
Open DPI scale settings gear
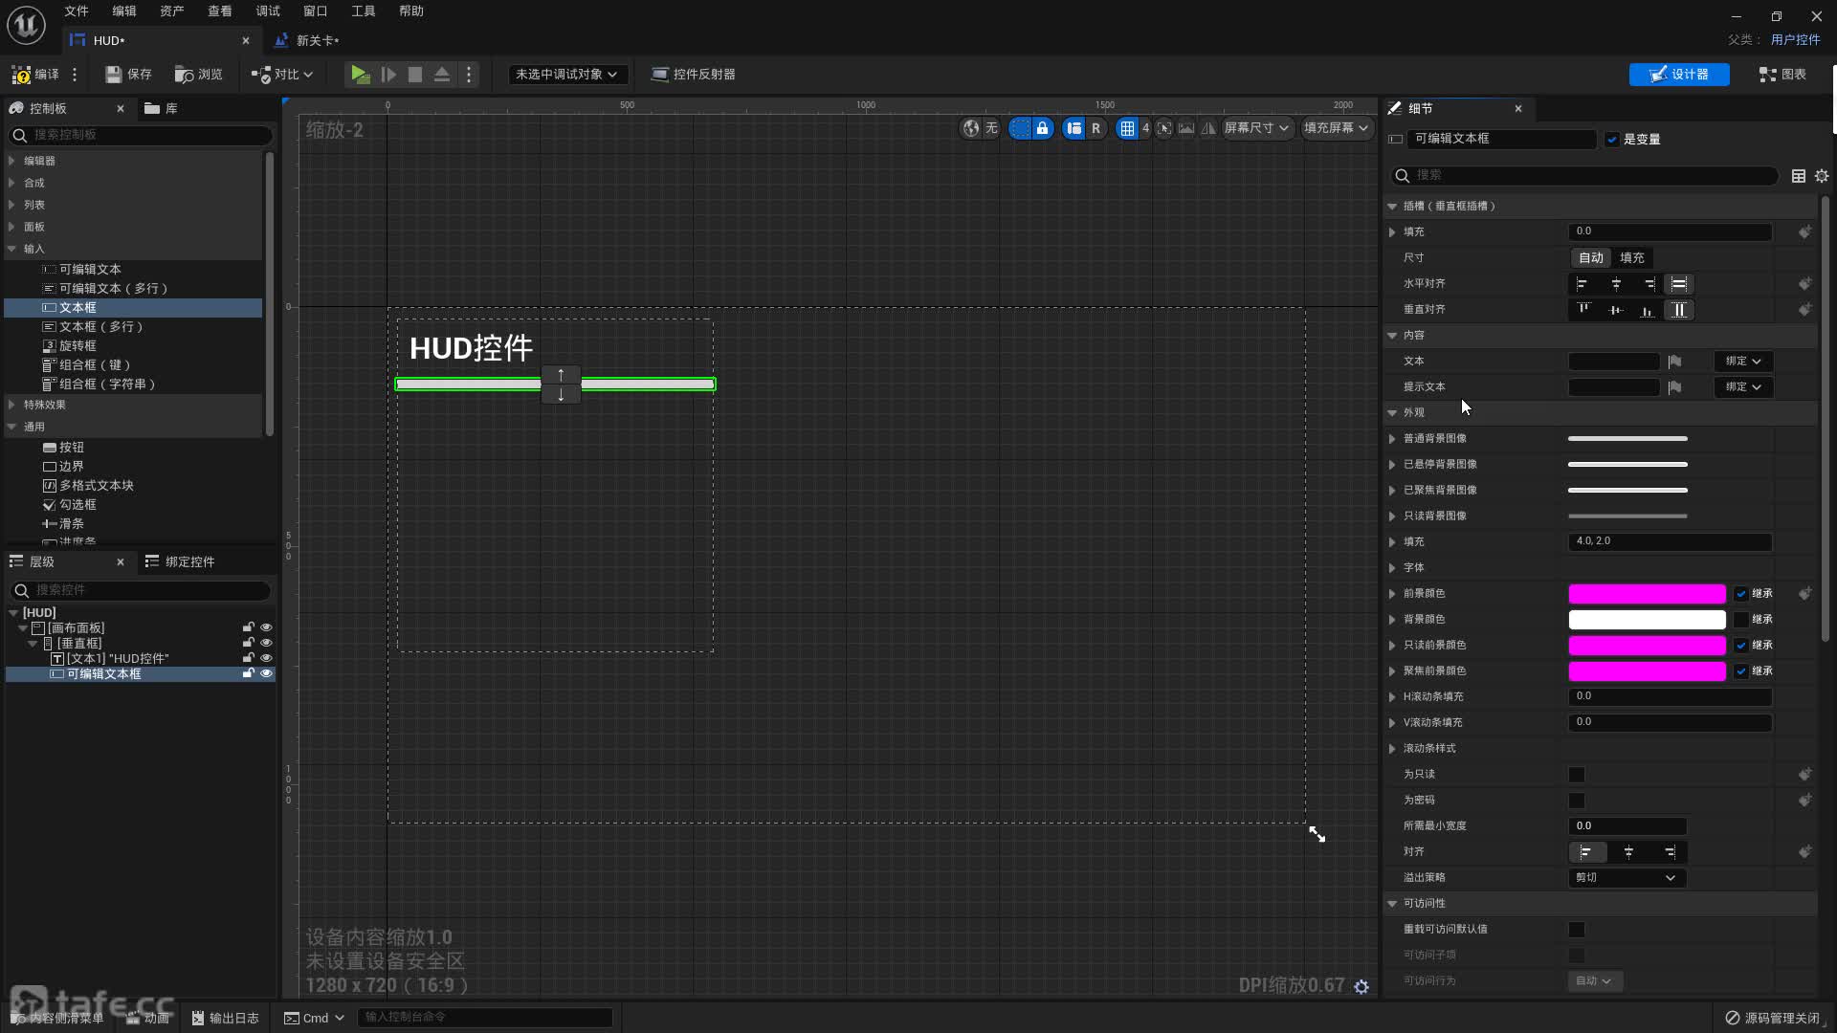1361,986
